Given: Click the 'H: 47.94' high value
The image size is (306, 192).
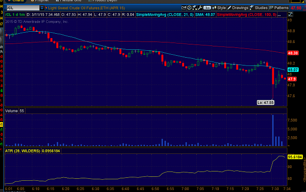Looking at the screenshot, I should point(85,15).
